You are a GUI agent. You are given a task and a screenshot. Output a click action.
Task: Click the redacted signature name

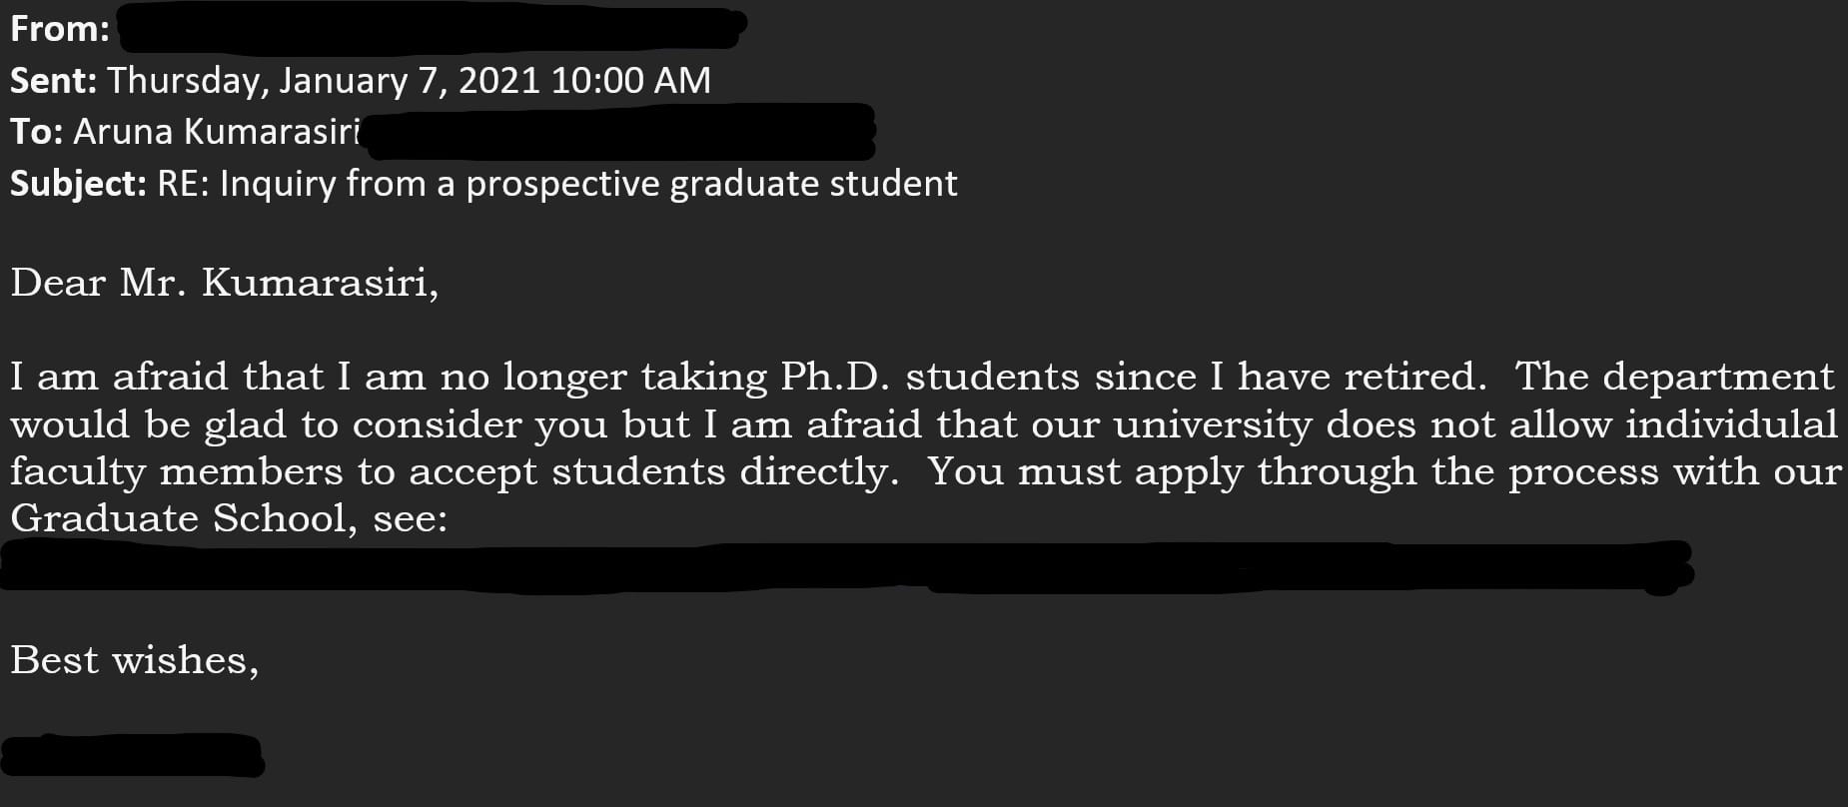(133, 756)
